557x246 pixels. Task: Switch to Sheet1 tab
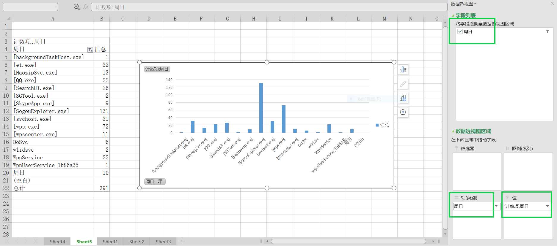coord(110,242)
